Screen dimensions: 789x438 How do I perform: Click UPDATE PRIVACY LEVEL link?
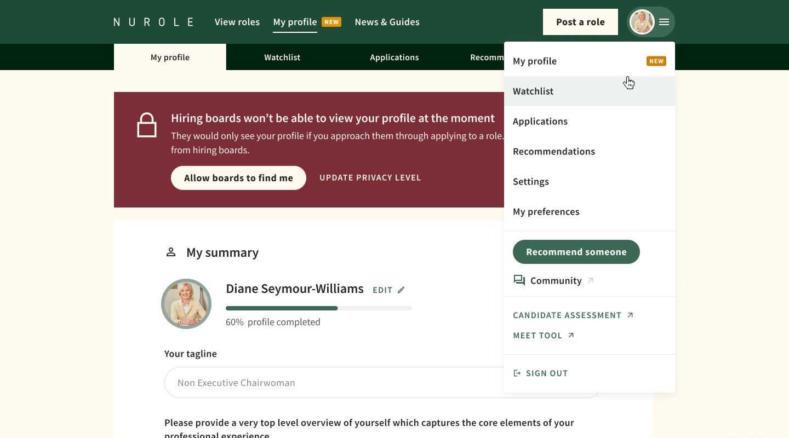370,178
